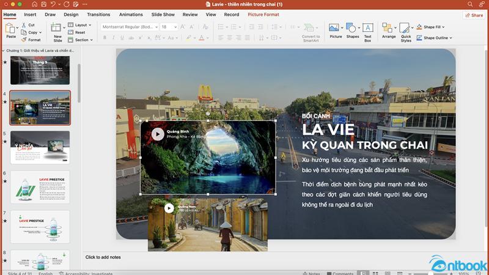Click the zoom slider in status bar
Viewport: 489px width, 275px height.
[430, 273]
